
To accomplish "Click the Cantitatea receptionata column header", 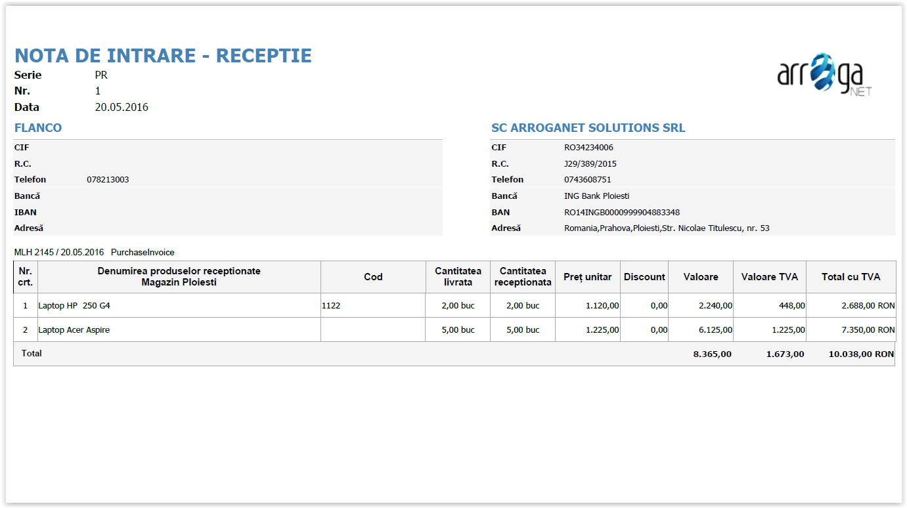I will click(523, 277).
